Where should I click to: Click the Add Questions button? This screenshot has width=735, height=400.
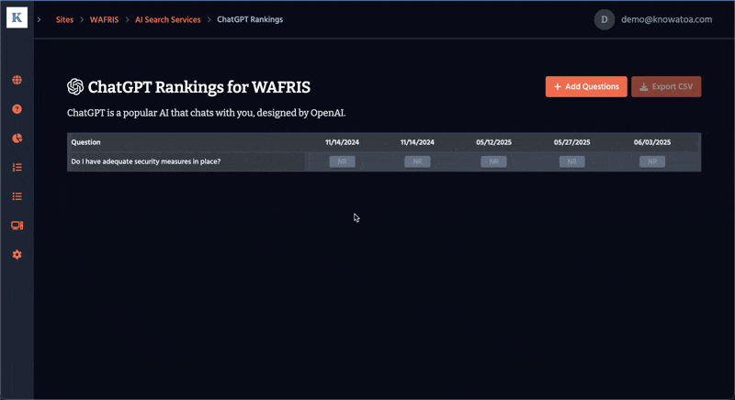coord(586,86)
